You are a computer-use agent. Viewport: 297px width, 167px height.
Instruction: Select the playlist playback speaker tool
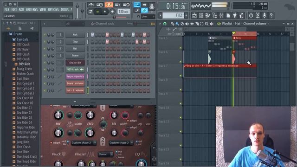212,24
